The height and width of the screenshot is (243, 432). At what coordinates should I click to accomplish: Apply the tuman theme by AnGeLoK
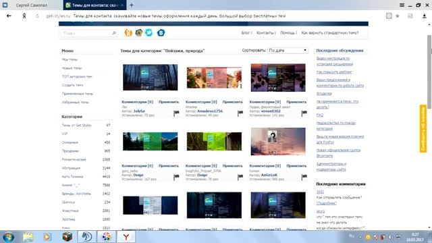[x=296, y=166]
